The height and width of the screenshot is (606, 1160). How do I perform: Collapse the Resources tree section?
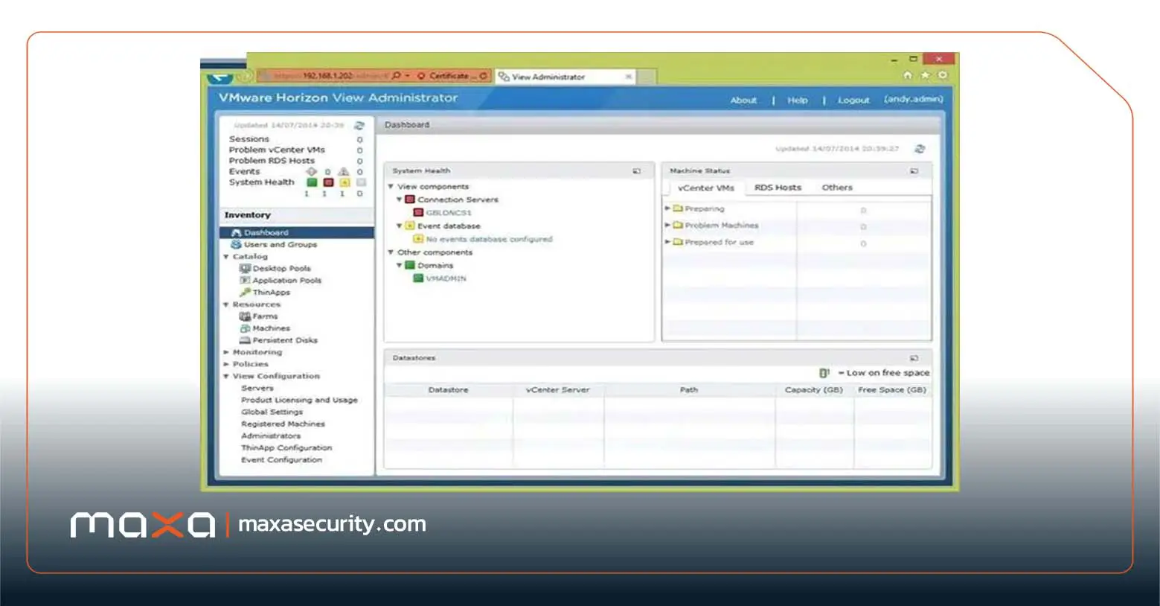(226, 304)
